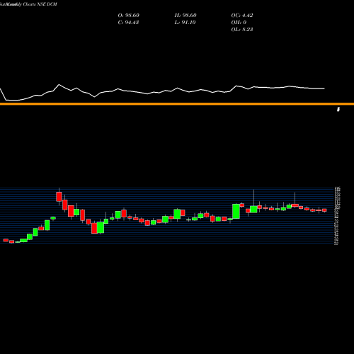Select the first red candle on far left

(x=6, y=240)
